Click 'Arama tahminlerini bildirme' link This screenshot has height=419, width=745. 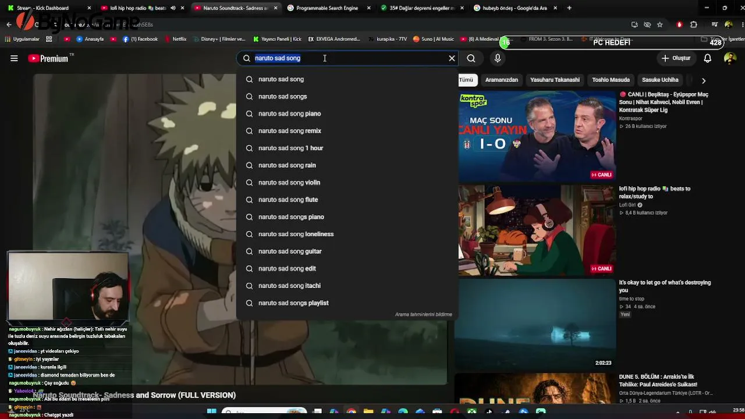[424, 314]
